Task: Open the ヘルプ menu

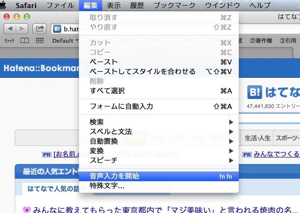Action: [260, 5]
